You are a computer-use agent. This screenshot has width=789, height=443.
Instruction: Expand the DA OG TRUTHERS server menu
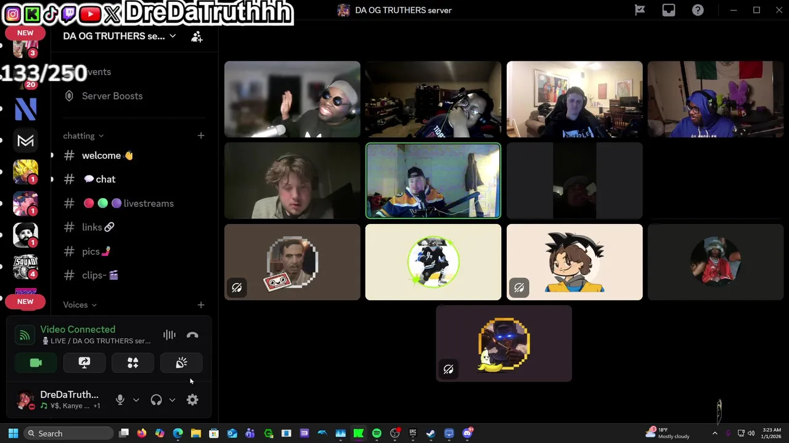[120, 36]
